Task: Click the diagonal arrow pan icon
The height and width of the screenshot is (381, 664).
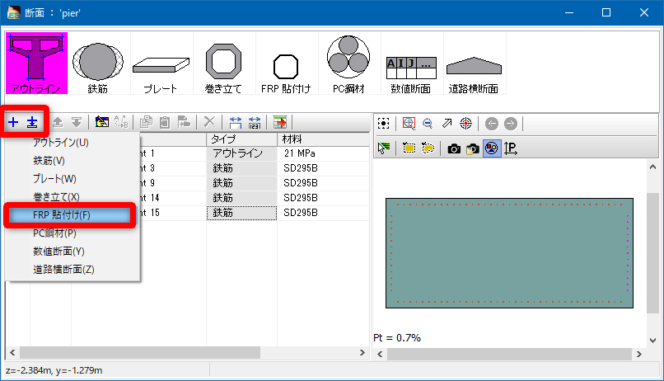Action: 447,124
